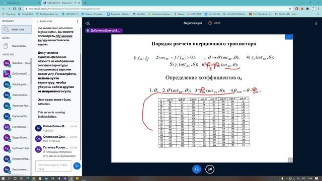322x181 pixels.
Task: Toggle the users and messages panel icon
Action: 88,23
